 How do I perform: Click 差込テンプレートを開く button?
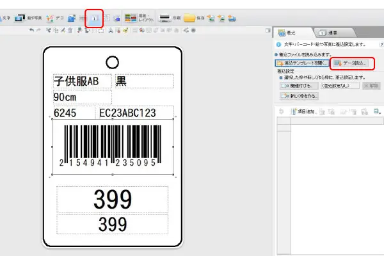302,63
